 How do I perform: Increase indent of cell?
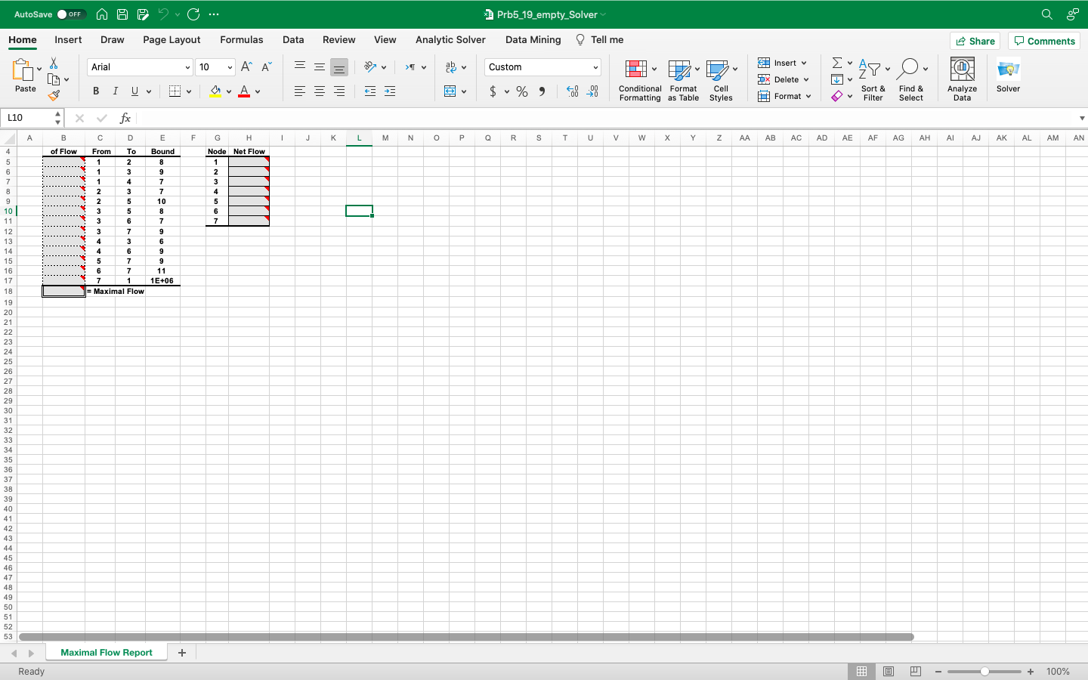pos(390,91)
